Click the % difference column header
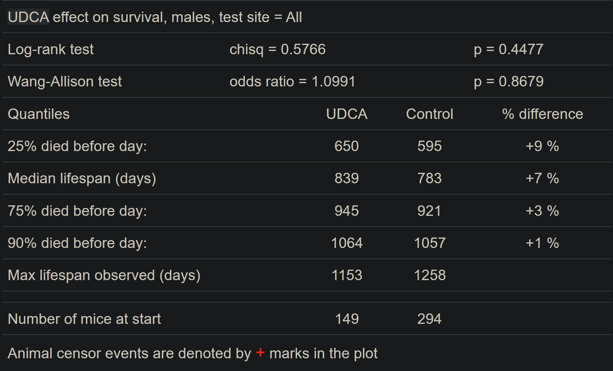613x371 pixels. tap(543, 114)
